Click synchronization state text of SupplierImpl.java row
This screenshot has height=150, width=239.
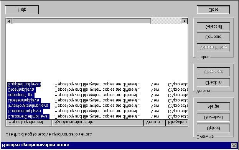click(x=98, y=84)
